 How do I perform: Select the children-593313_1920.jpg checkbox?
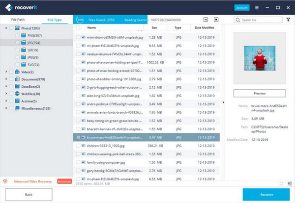(78, 145)
